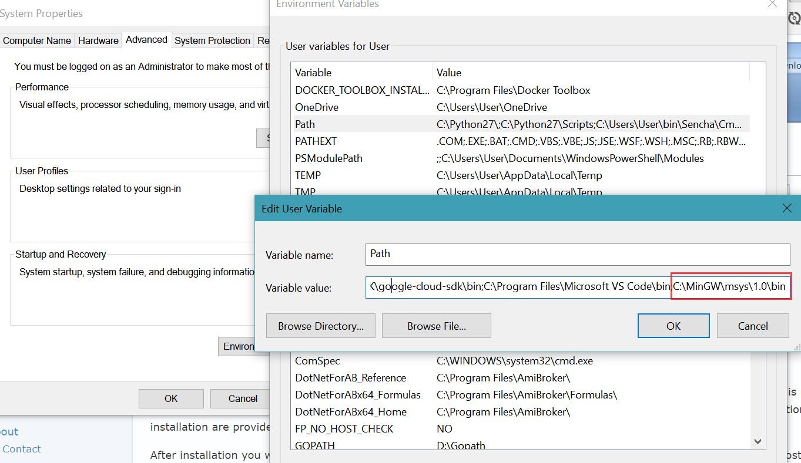The width and height of the screenshot is (801, 463).
Task: Click the Browse Directory button
Action: pyautogui.click(x=320, y=326)
